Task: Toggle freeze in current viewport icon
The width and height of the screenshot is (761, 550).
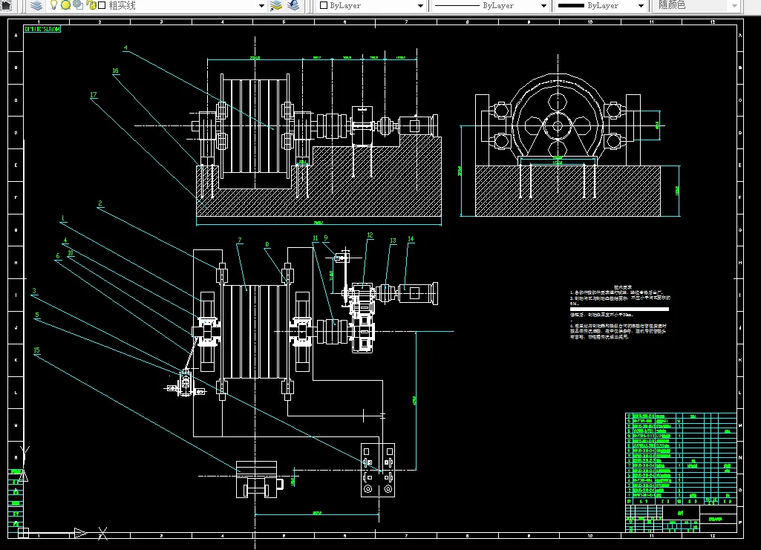Action: pyautogui.click(x=78, y=5)
